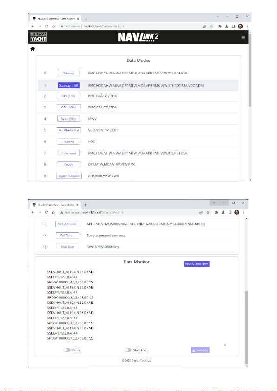This screenshot has height=391, width=277.
Task: Open new tab with plus in bottom window
Action: [x=86, y=205]
